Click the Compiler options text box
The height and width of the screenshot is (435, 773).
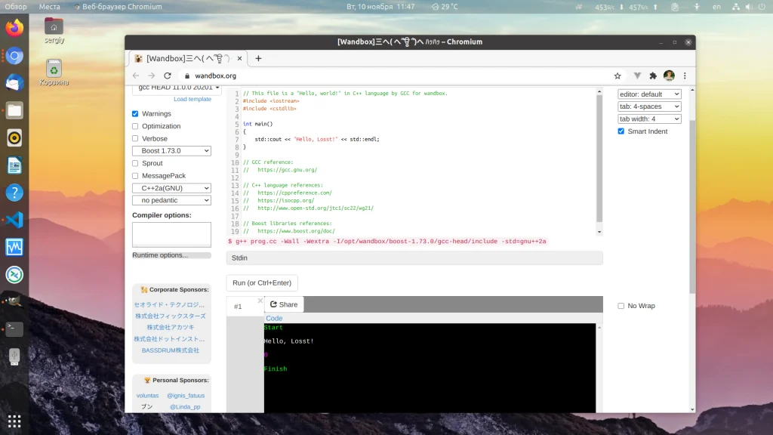(x=171, y=234)
